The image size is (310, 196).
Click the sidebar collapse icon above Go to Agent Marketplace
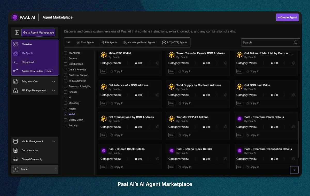pos(17,32)
